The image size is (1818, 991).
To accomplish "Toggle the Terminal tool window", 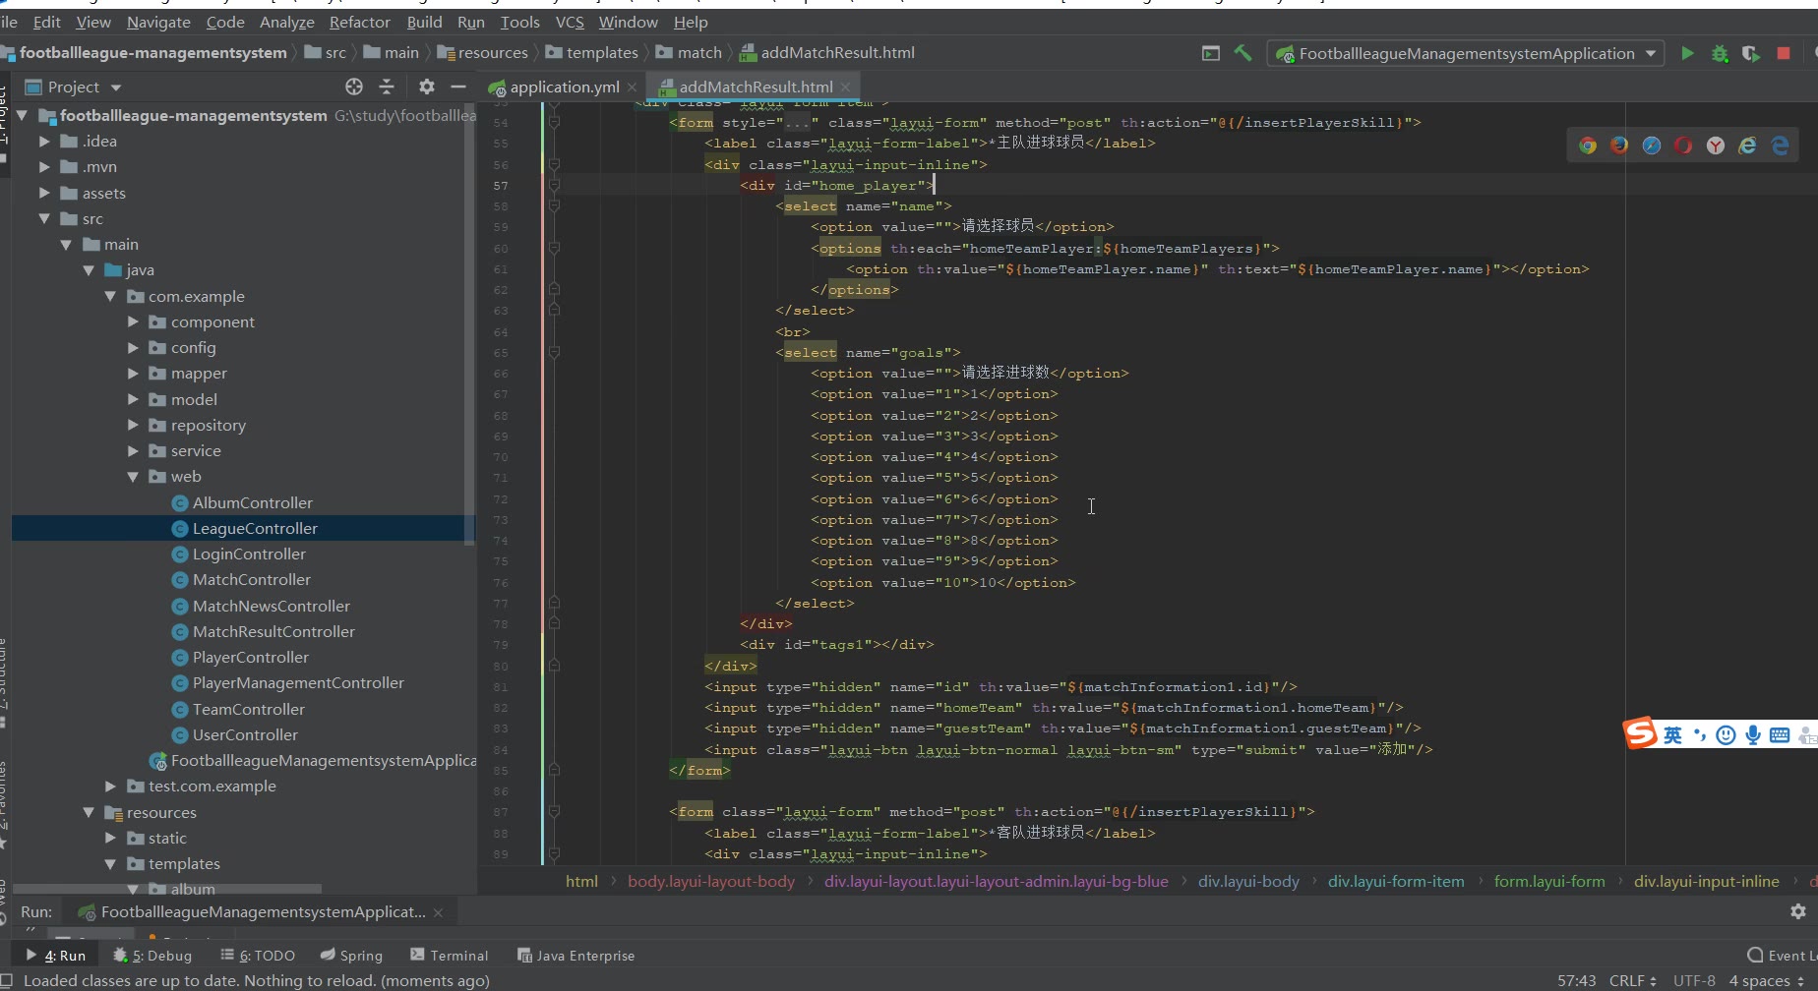I will pos(449,955).
